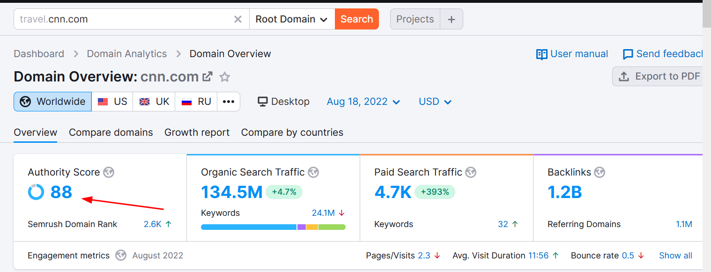The image size is (711, 272).
Task: Open more countries ellipsis menu
Action: (229, 102)
